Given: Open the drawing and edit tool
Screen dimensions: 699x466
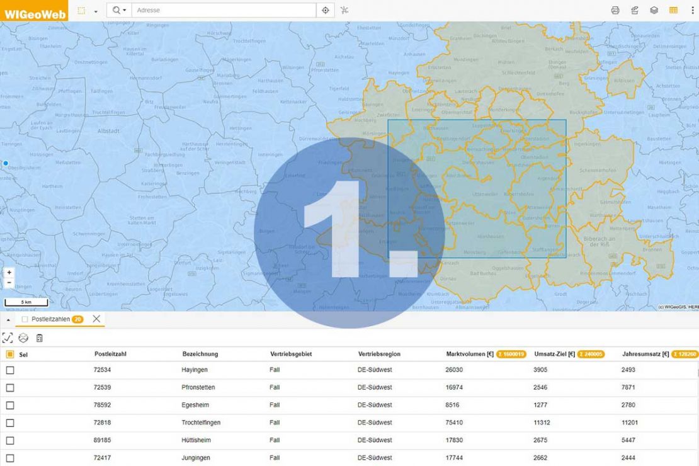Looking at the screenshot, I should tap(635, 10).
